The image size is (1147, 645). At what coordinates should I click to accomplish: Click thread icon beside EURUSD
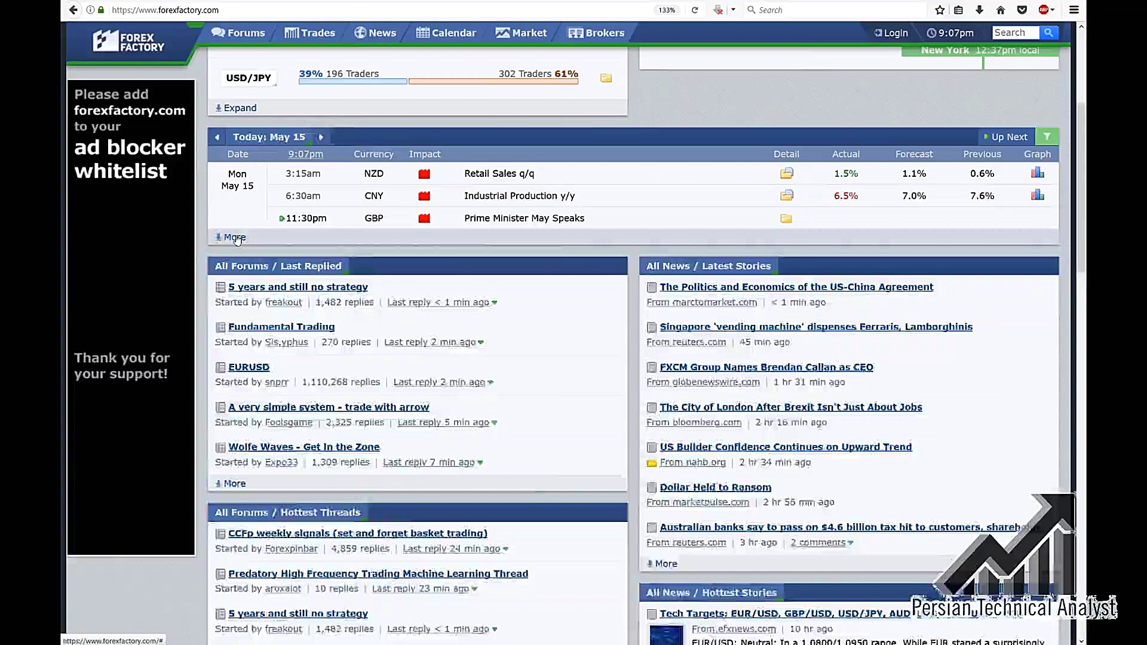[x=220, y=367]
